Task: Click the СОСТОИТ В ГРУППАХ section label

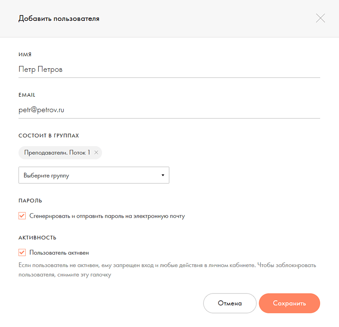Action: tap(49, 135)
